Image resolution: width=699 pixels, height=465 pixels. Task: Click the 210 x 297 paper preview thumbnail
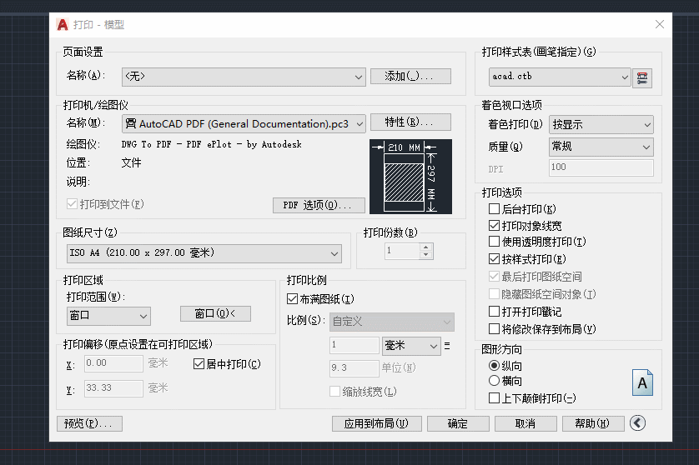click(x=410, y=176)
